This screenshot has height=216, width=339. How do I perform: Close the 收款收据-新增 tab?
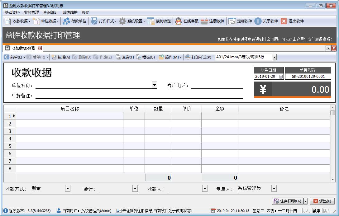point(40,48)
